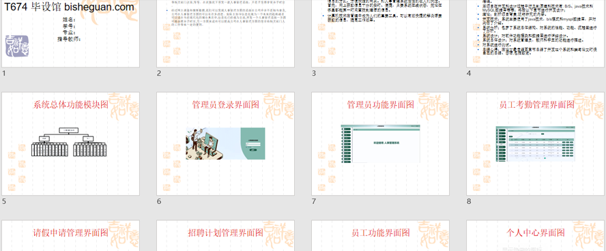
Task: Click the module hierarchy diagram on slide 5
Action: click(69, 142)
